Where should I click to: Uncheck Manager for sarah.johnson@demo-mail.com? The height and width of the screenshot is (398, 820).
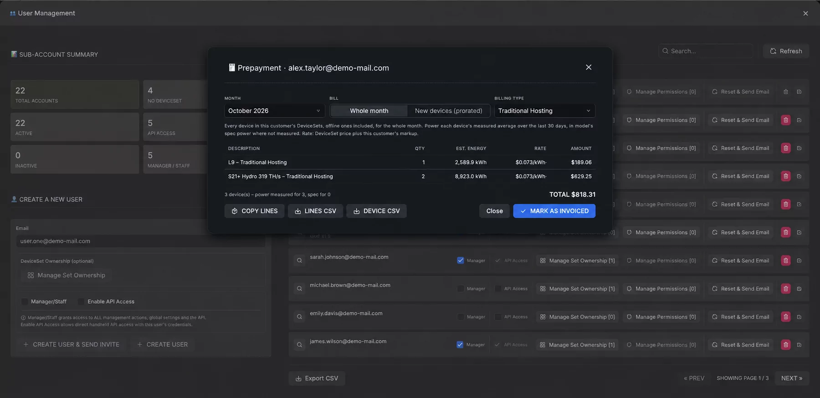pyautogui.click(x=461, y=260)
